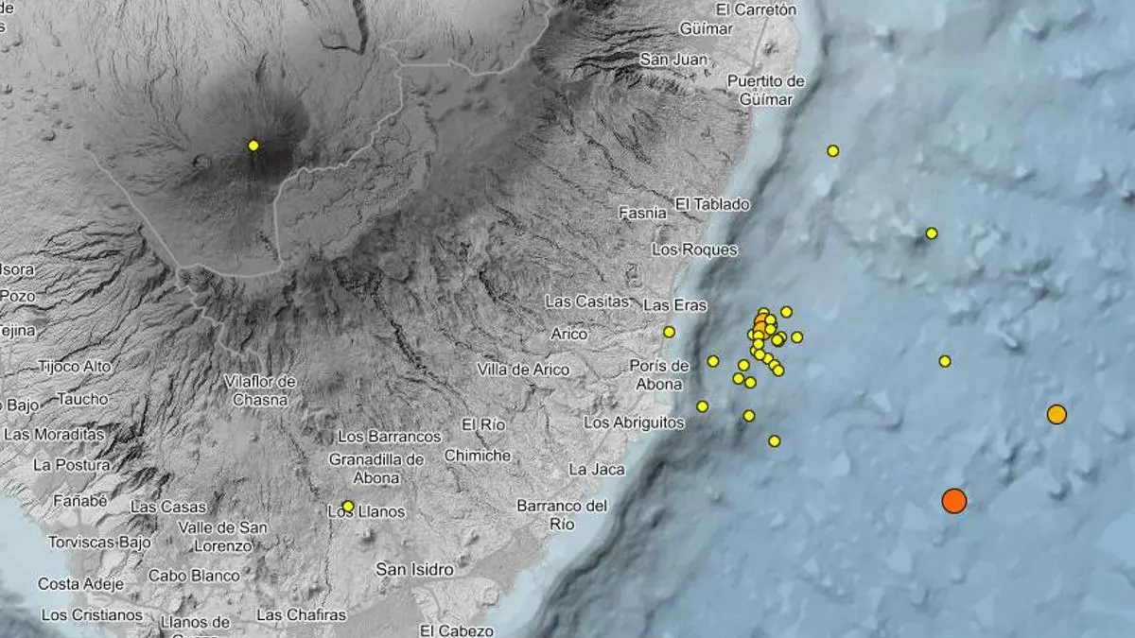Click the Vilaflor de Chasna place label
The height and width of the screenshot is (638, 1135).
pos(260,389)
